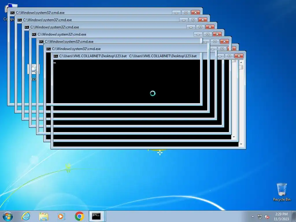
Task: Click title text of rearmost cmd.exe window
Action: 40,13
